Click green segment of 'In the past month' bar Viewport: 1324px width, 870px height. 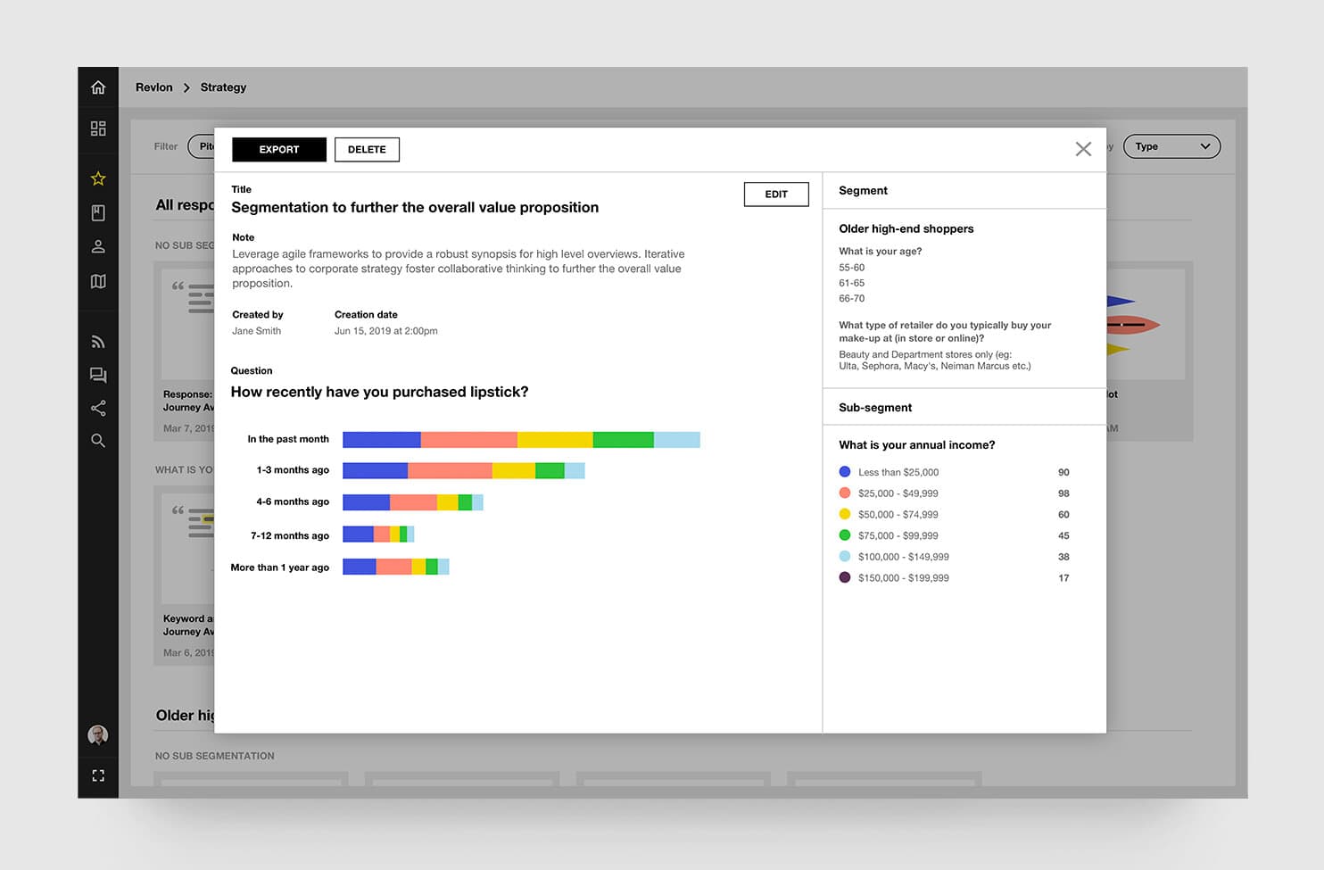pyautogui.click(x=623, y=439)
